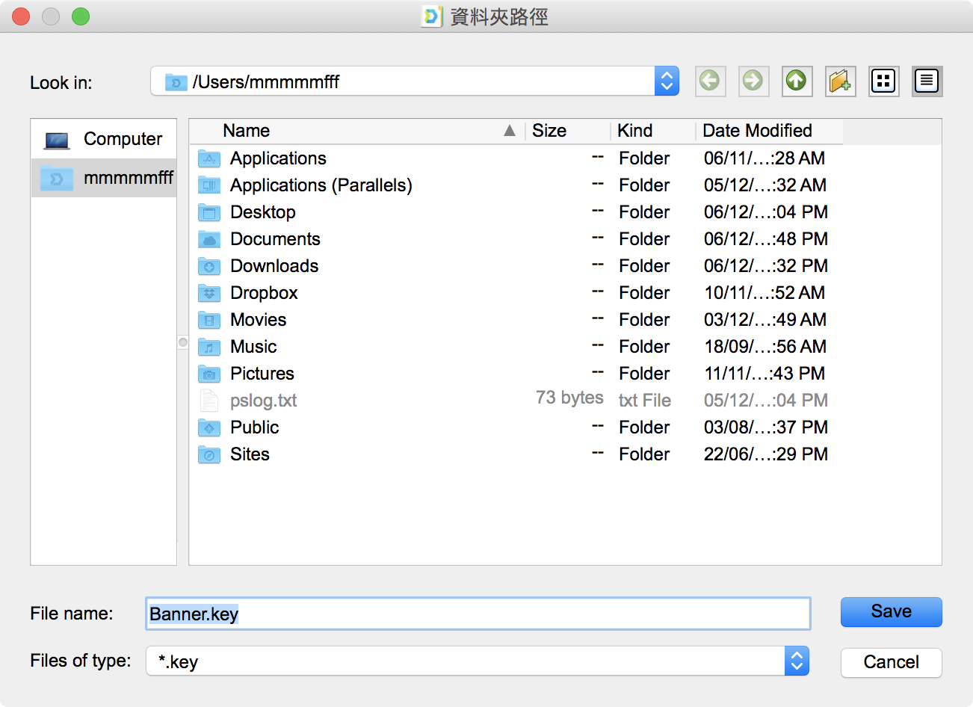This screenshot has height=707, width=973.
Task: Click the Back navigation arrow icon
Action: 710,81
